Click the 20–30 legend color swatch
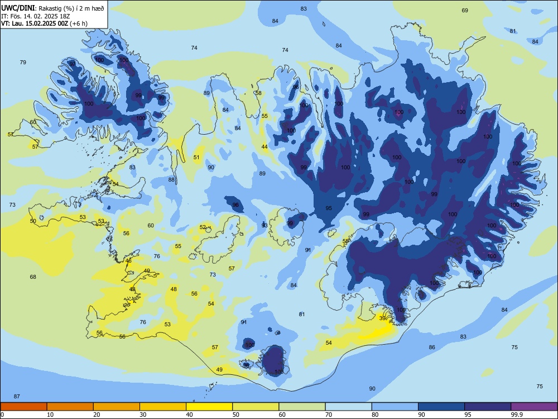 pyautogui.click(x=117, y=407)
